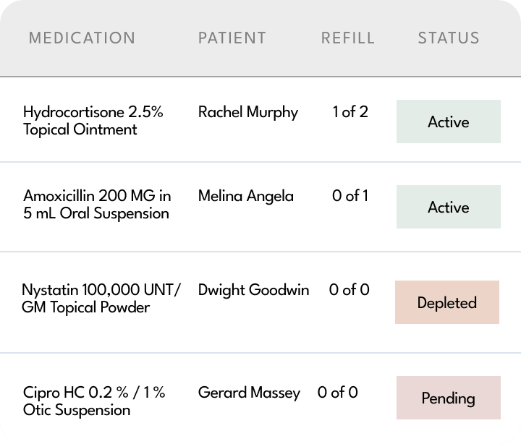The image size is (521, 444).
Task: Click the Medication column header
Action: [82, 38]
